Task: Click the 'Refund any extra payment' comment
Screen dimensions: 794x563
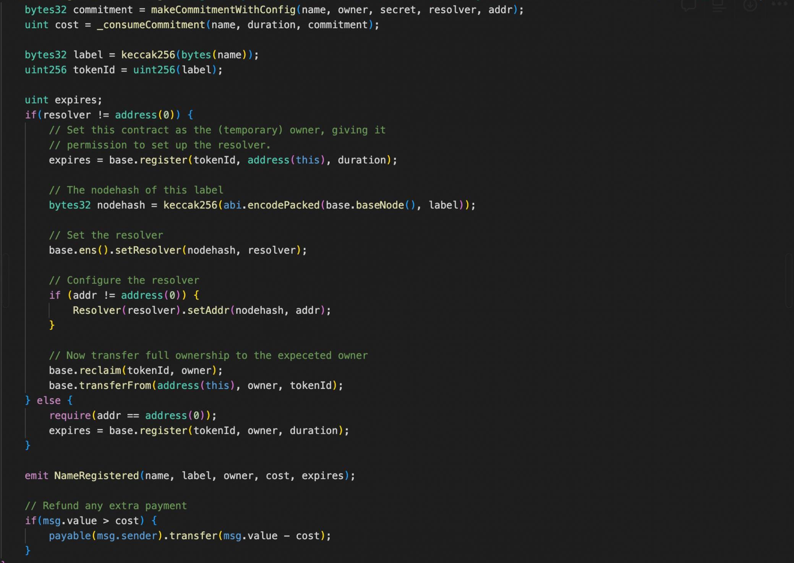Action: pos(106,506)
